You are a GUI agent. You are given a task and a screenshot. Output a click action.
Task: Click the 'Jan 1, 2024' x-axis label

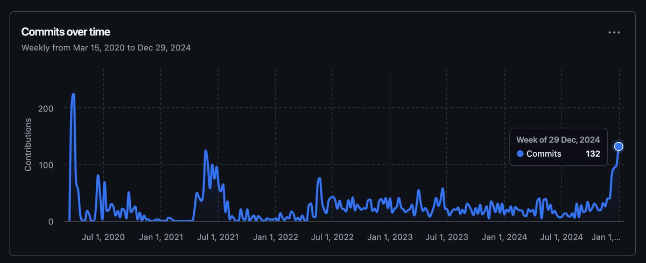tap(504, 237)
